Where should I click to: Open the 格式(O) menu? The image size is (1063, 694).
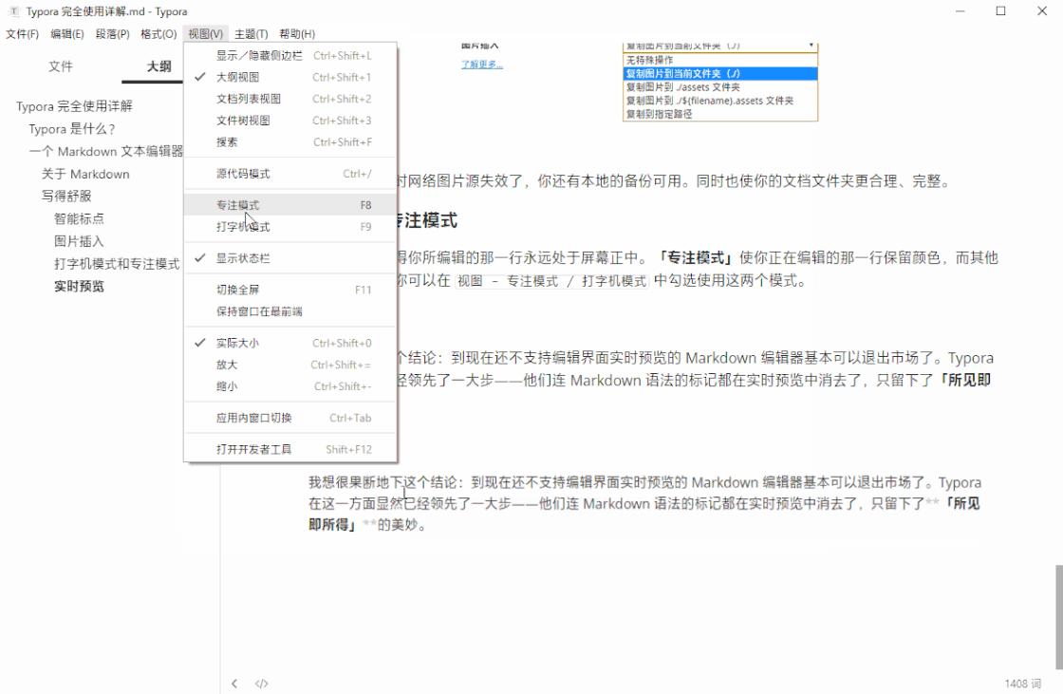pyautogui.click(x=159, y=34)
